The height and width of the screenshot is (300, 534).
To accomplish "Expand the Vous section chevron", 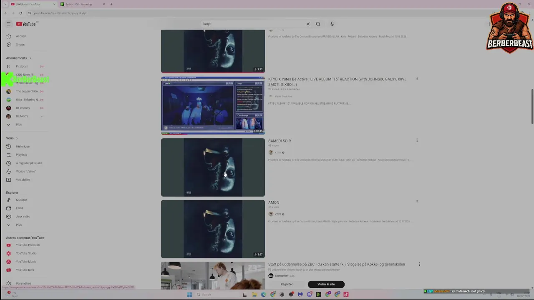I will tap(17, 138).
